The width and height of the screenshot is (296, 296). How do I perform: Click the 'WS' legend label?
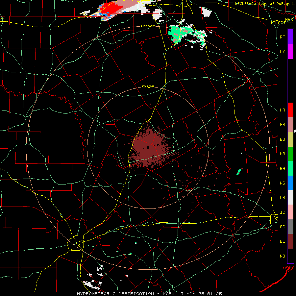click(282, 183)
